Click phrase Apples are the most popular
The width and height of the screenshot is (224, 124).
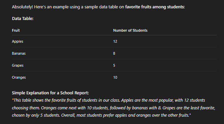pos(147,100)
